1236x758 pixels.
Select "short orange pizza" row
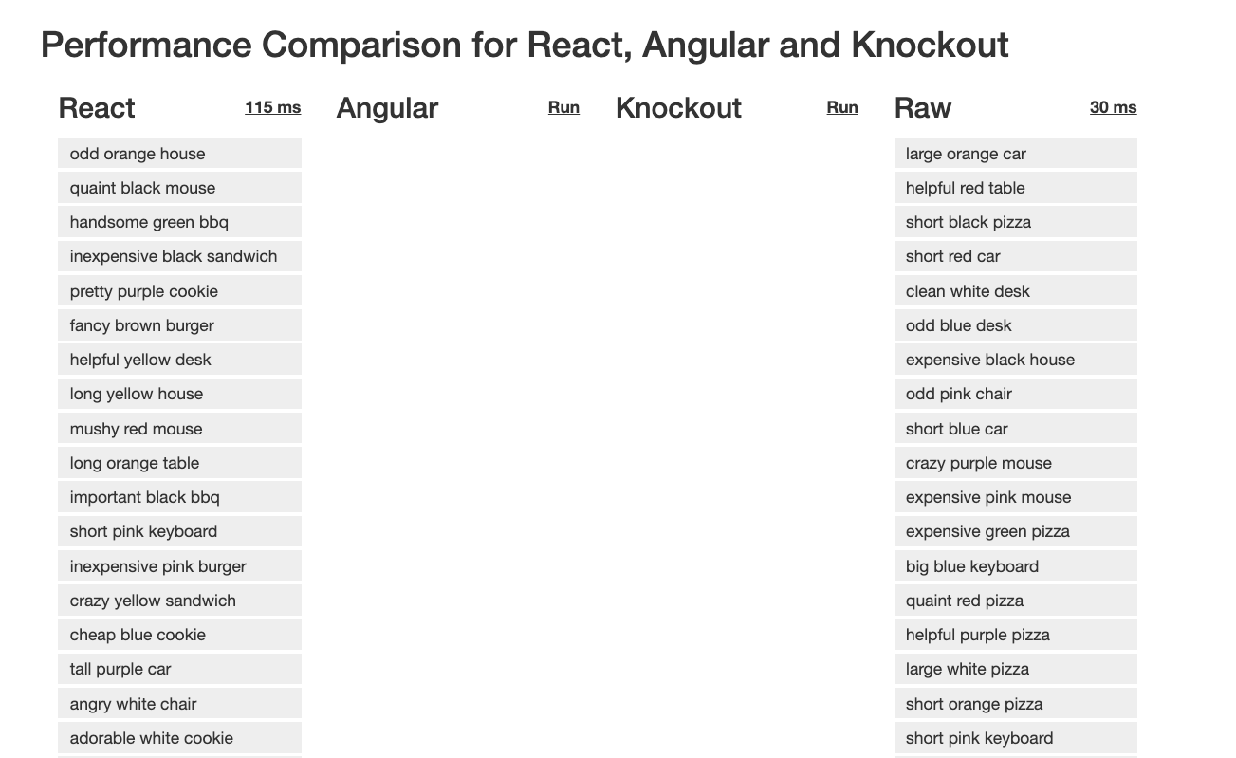(1015, 704)
